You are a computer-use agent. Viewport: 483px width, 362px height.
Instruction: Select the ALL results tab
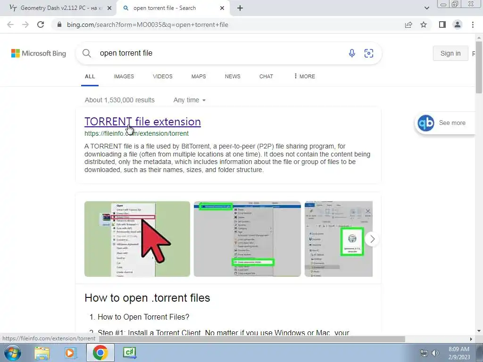[90, 76]
